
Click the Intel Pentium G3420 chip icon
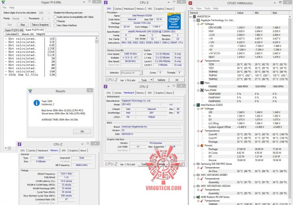pos(198,105)
